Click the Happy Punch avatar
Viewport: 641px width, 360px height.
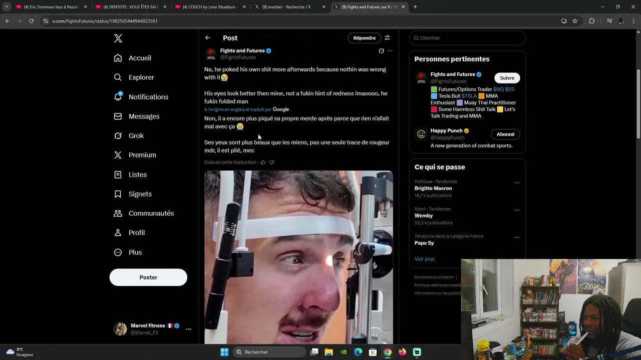tap(421, 134)
